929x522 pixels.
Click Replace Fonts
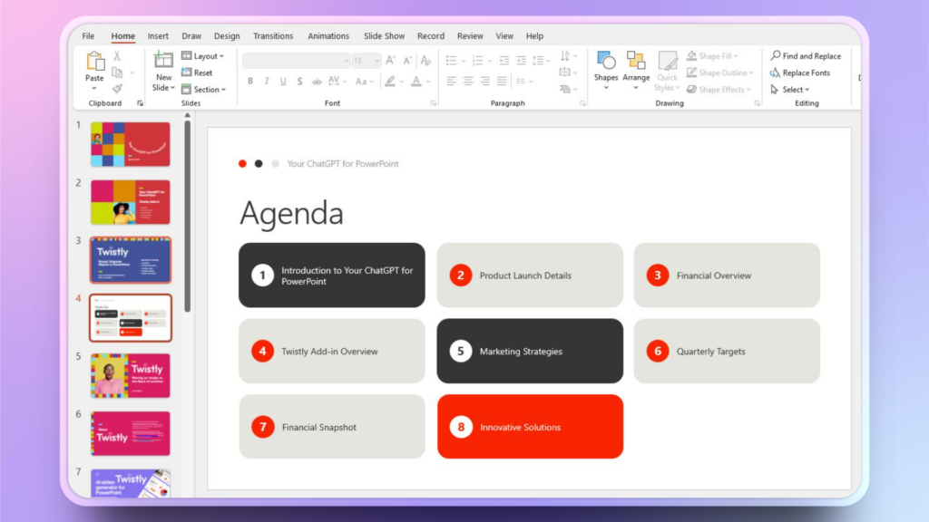pyautogui.click(x=800, y=72)
